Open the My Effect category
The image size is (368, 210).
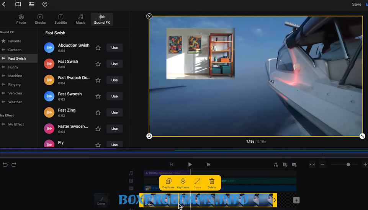point(16,124)
